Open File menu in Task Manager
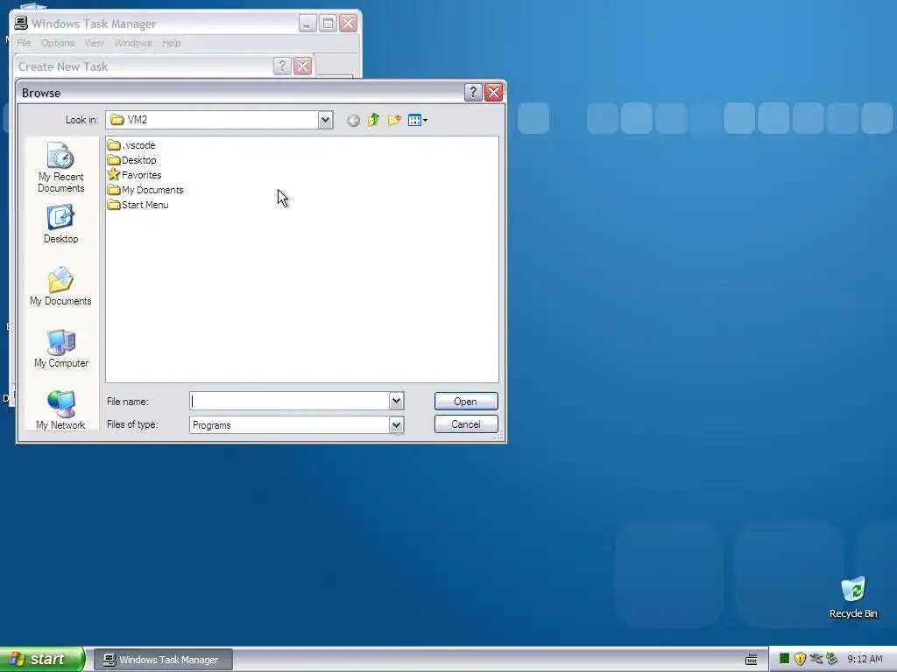897x672 pixels. coord(24,43)
